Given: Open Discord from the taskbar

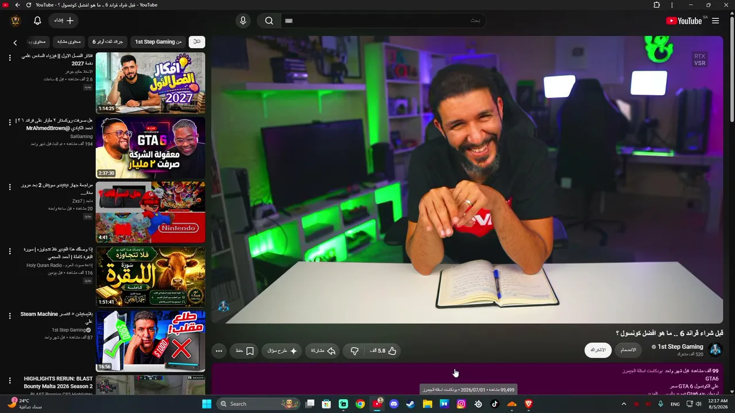Looking at the screenshot, I should tap(394, 404).
